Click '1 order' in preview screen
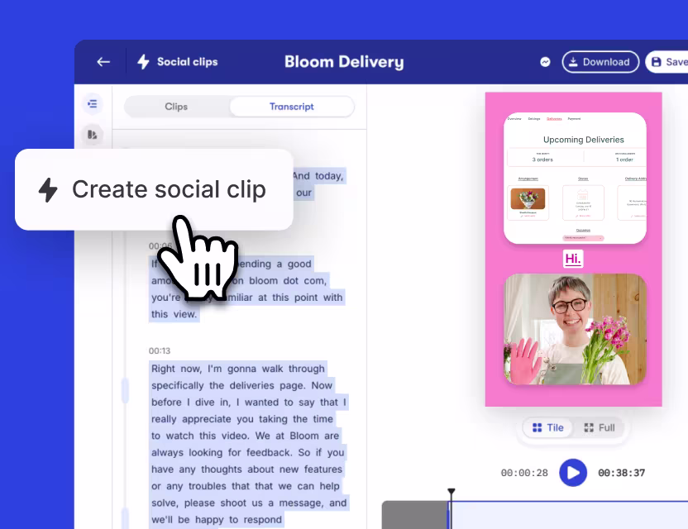This screenshot has width=688, height=529. coord(624,160)
